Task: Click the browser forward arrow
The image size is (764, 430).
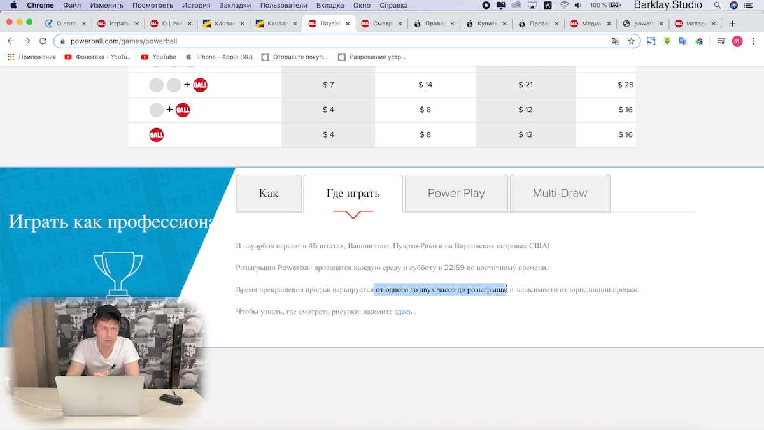Action: point(27,41)
